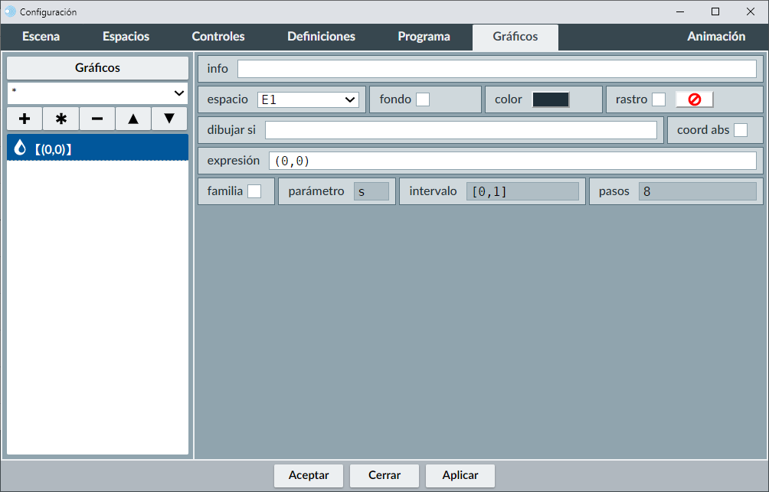The image size is (769, 492).
Task: Move graphic down with down arrow
Action: tap(169, 119)
